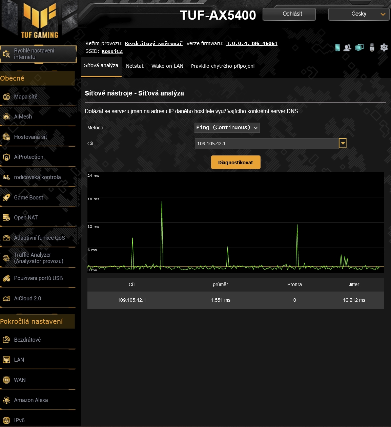Open AiCloud 2.0 cloud icon
Viewport: 391px width, 427px height.
tap(6, 299)
